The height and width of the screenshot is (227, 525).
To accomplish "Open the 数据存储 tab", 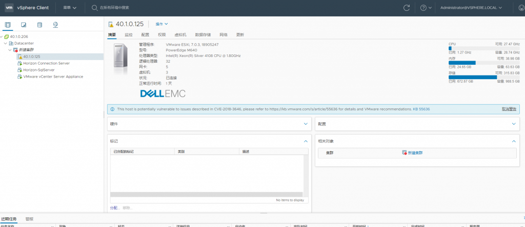I will point(203,35).
